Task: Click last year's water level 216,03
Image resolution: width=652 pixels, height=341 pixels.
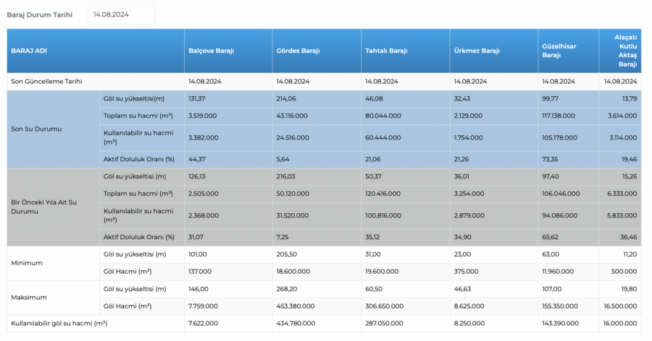Action: [285, 176]
